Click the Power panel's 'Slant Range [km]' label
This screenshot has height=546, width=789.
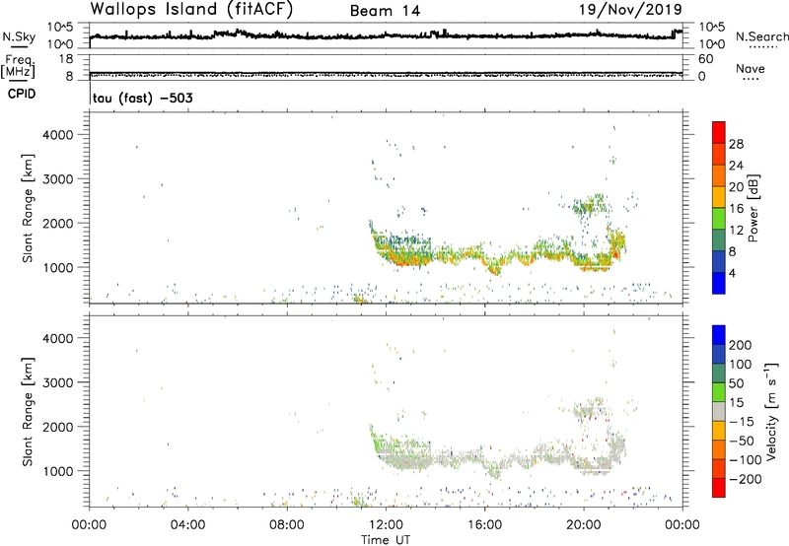pos(28,208)
